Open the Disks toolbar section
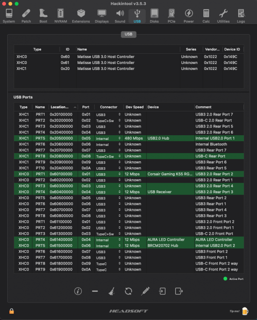 154,16
